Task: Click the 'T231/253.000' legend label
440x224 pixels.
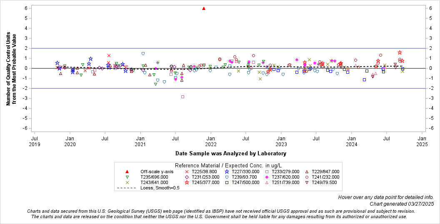Action: tap(206, 177)
